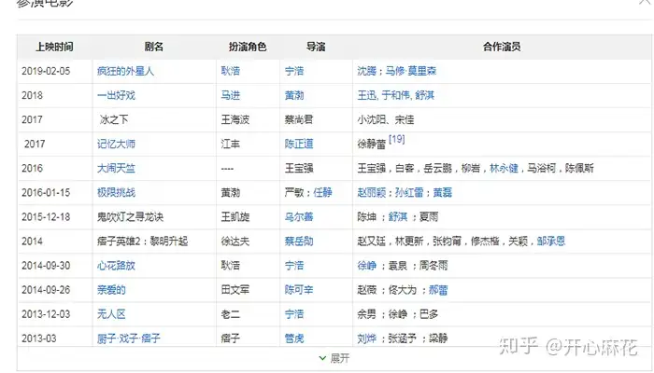Open director 管虎 link
The height and width of the screenshot is (373, 654).
294,338
